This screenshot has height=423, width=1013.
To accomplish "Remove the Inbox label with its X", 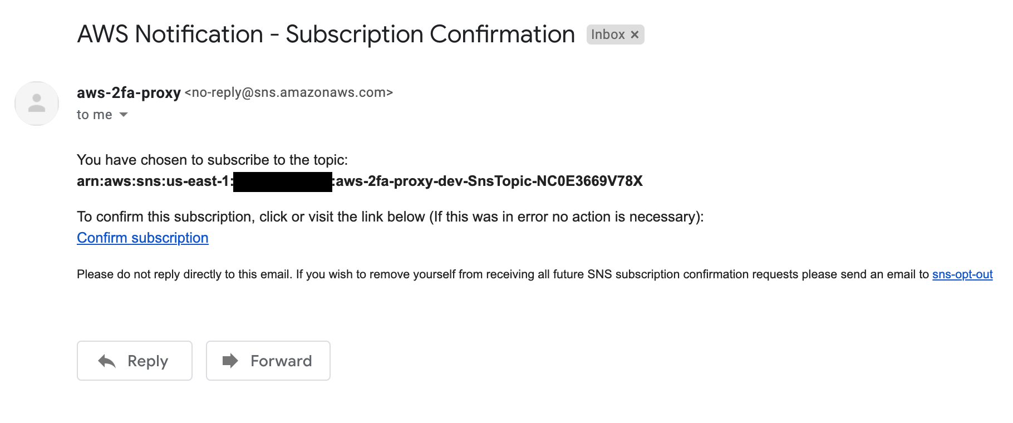I will click(635, 35).
